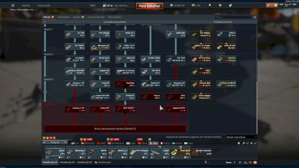299x168 pixels.
Task: Select the premium FIROS 6 vehicle
Action: click(226, 34)
